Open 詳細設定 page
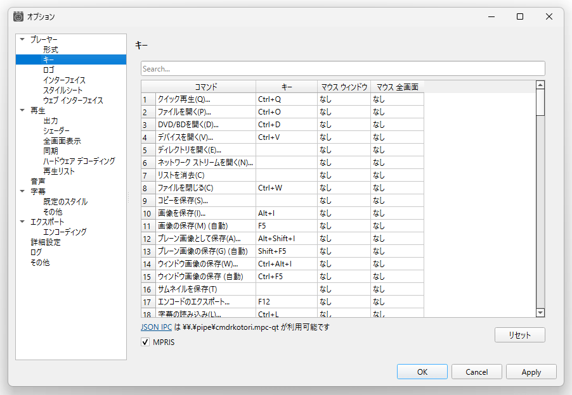 [46, 242]
